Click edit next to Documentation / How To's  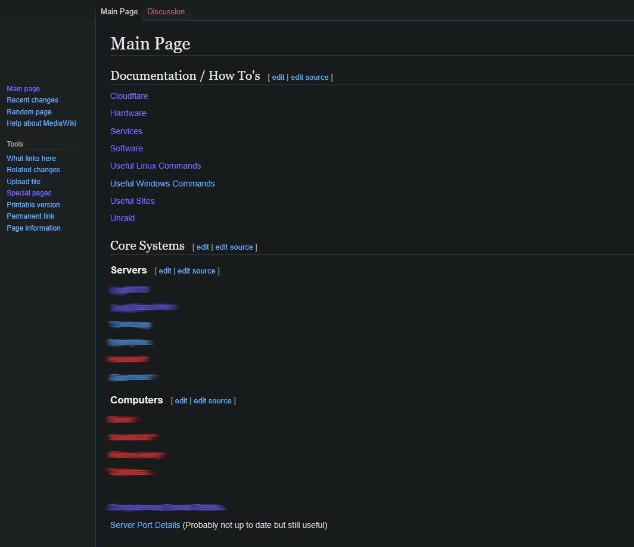(x=278, y=77)
